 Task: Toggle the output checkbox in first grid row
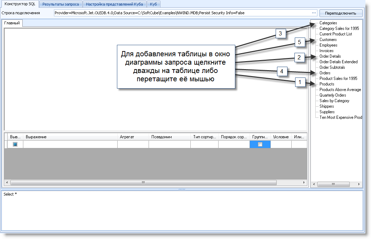15,145
